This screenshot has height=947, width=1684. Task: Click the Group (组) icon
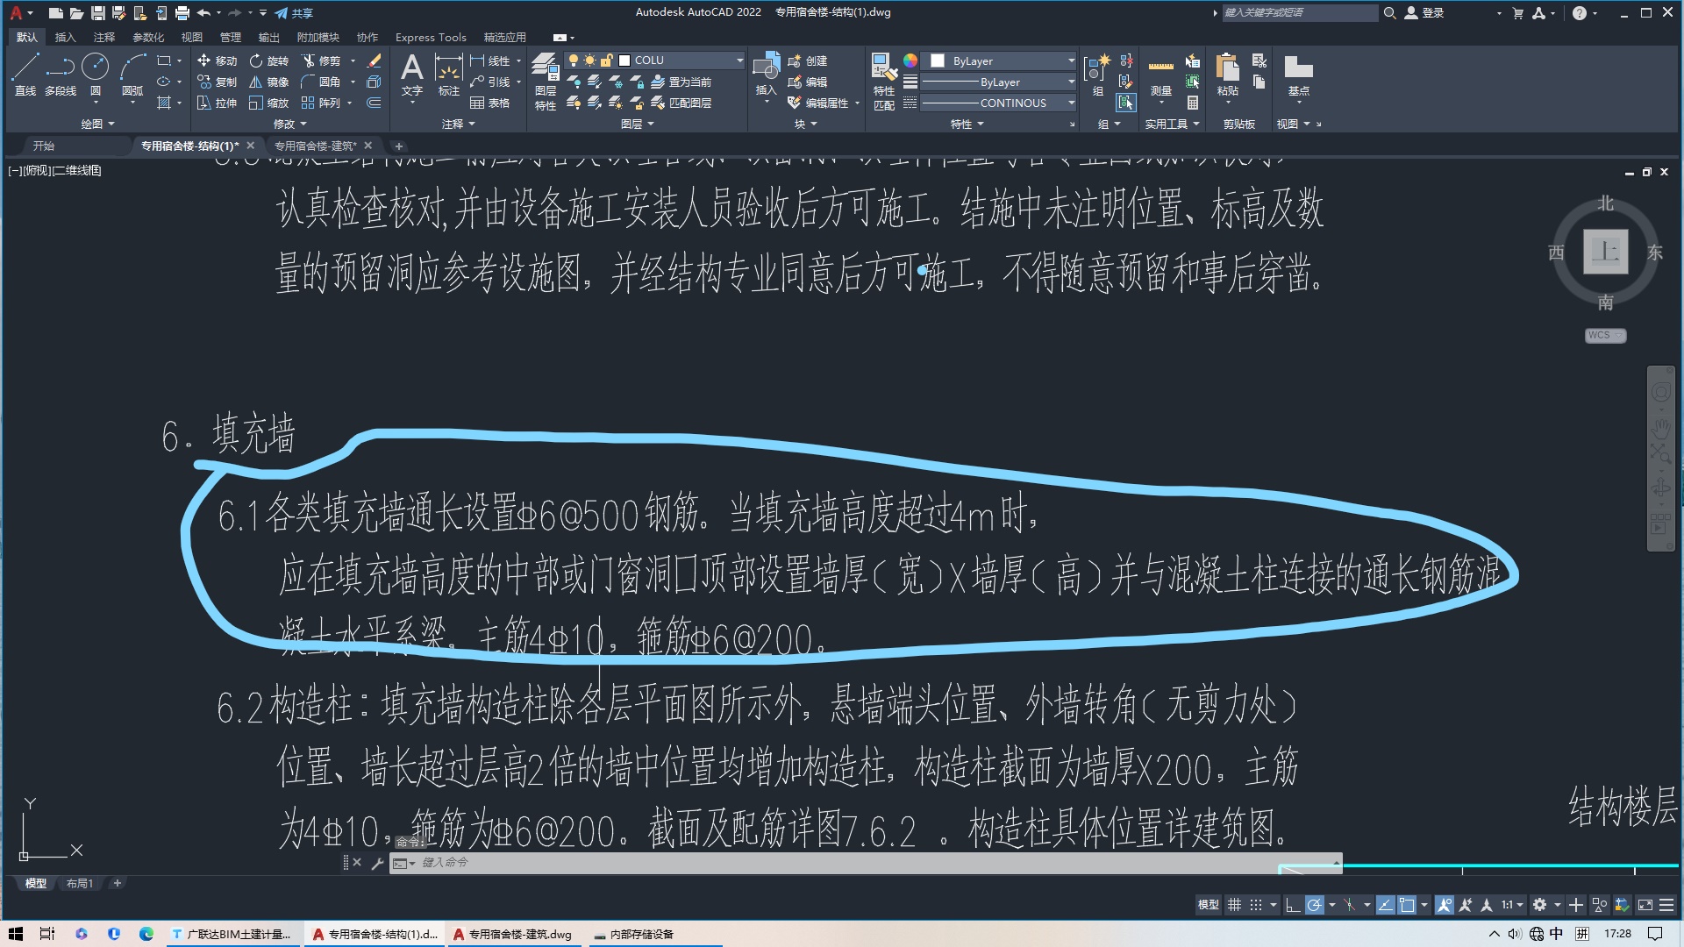pos(1096,74)
